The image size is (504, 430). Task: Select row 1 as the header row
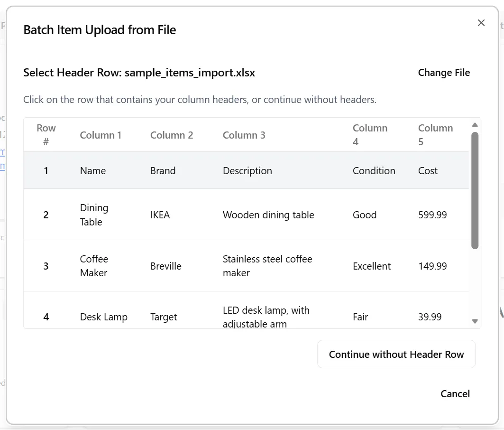pyautogui.click(x=246, y=170)
